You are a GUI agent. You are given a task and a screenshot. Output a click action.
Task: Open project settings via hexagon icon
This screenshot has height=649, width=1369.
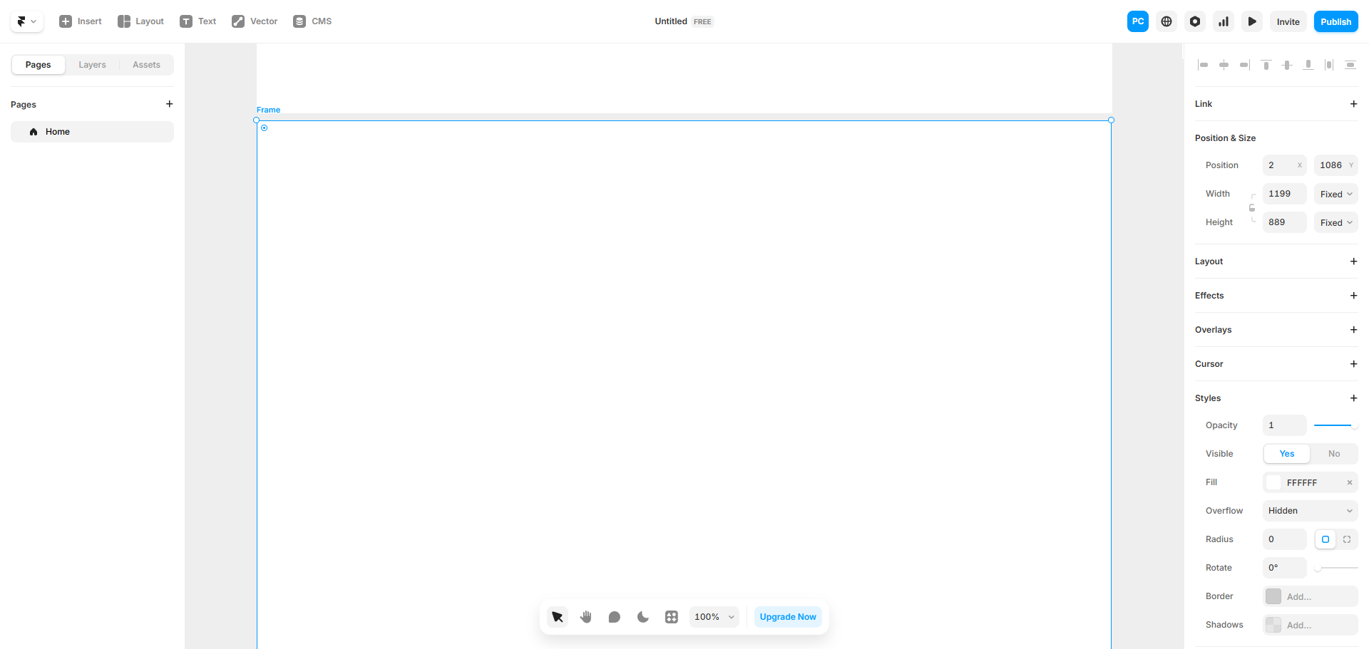(1194, 21)
